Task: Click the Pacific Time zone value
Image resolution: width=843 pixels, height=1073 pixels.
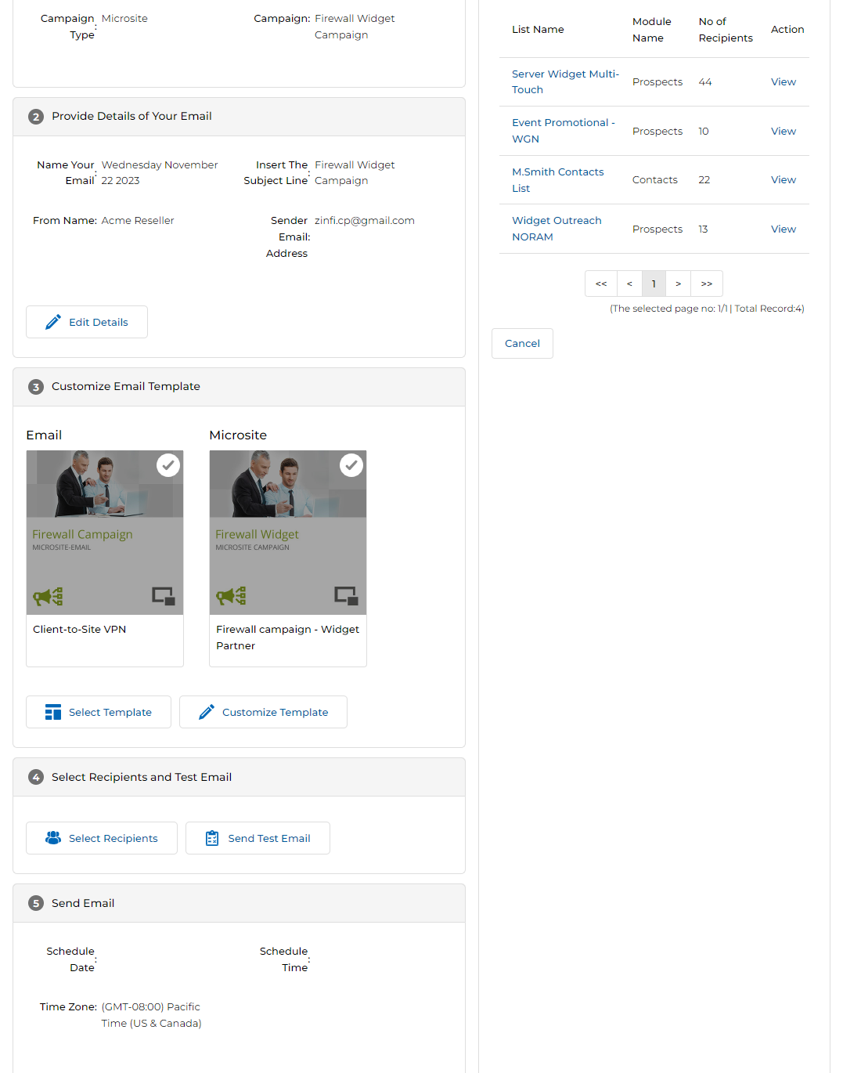Action: (151, 1015)
